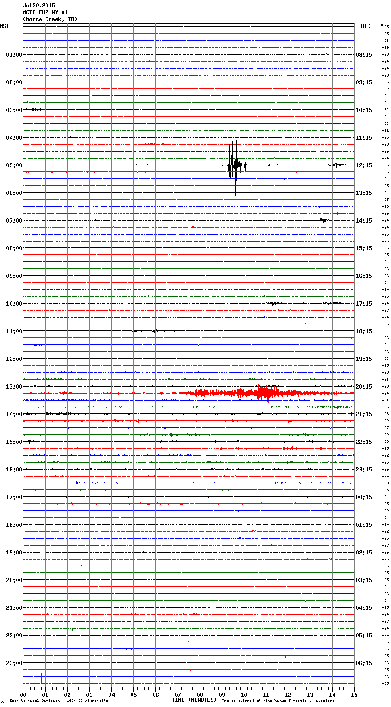Select the 11:00 MST time label

(14, 331)
